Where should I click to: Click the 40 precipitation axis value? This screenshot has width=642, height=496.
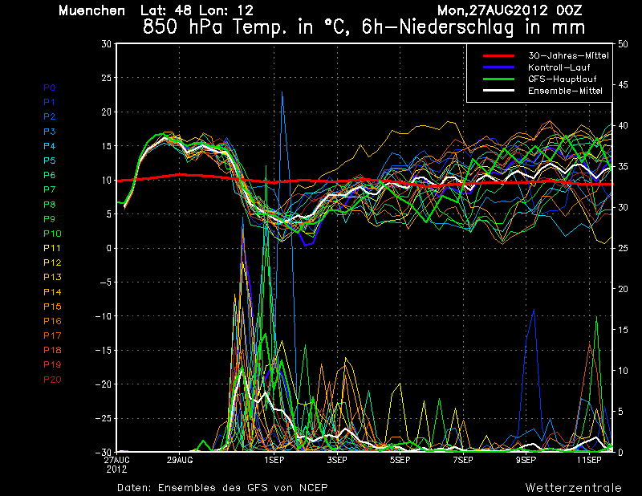coord(623,126)
